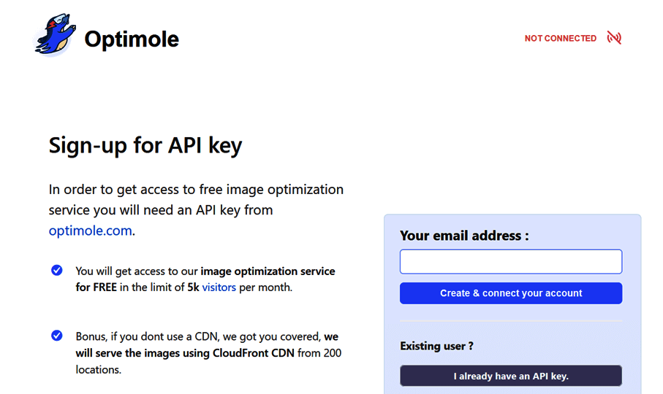Image resolution: width=663 pixels, height=394 pixels.
Task: Open the visitors link
Action: [219, 287]
